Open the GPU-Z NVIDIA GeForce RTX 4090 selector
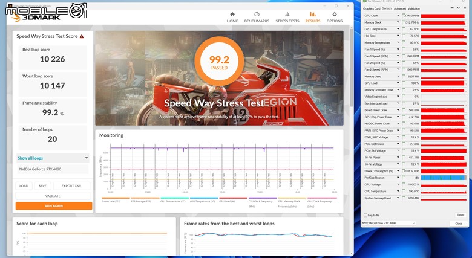 pyautogui.click(x=388, y=223)
